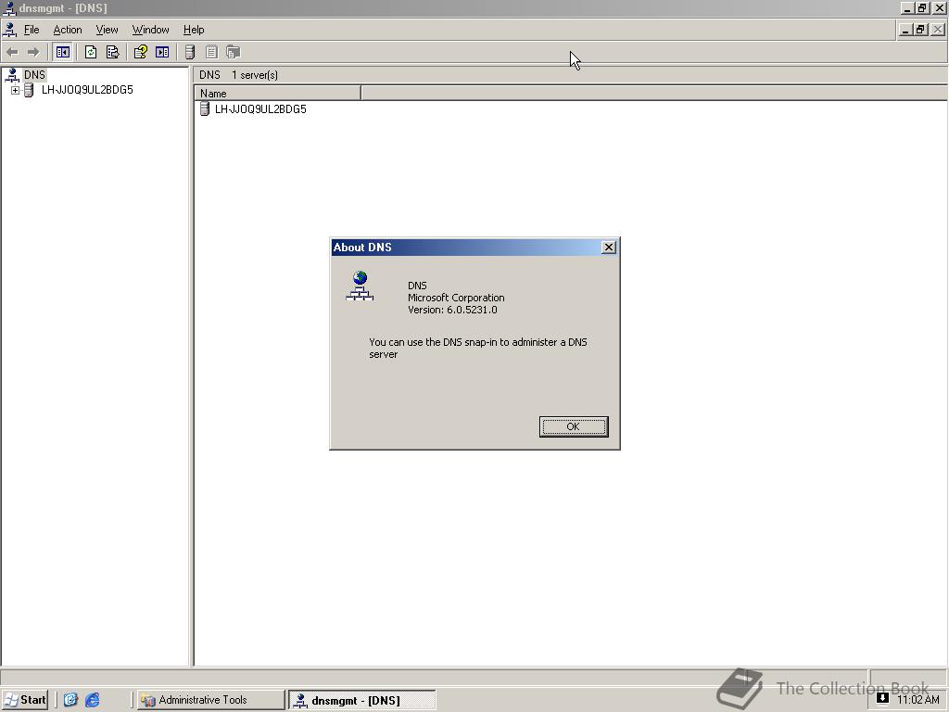The width and height of the screenshot is (949, 712).
Task: Minimize the inner MDI child window
Action: click(906, 30)
